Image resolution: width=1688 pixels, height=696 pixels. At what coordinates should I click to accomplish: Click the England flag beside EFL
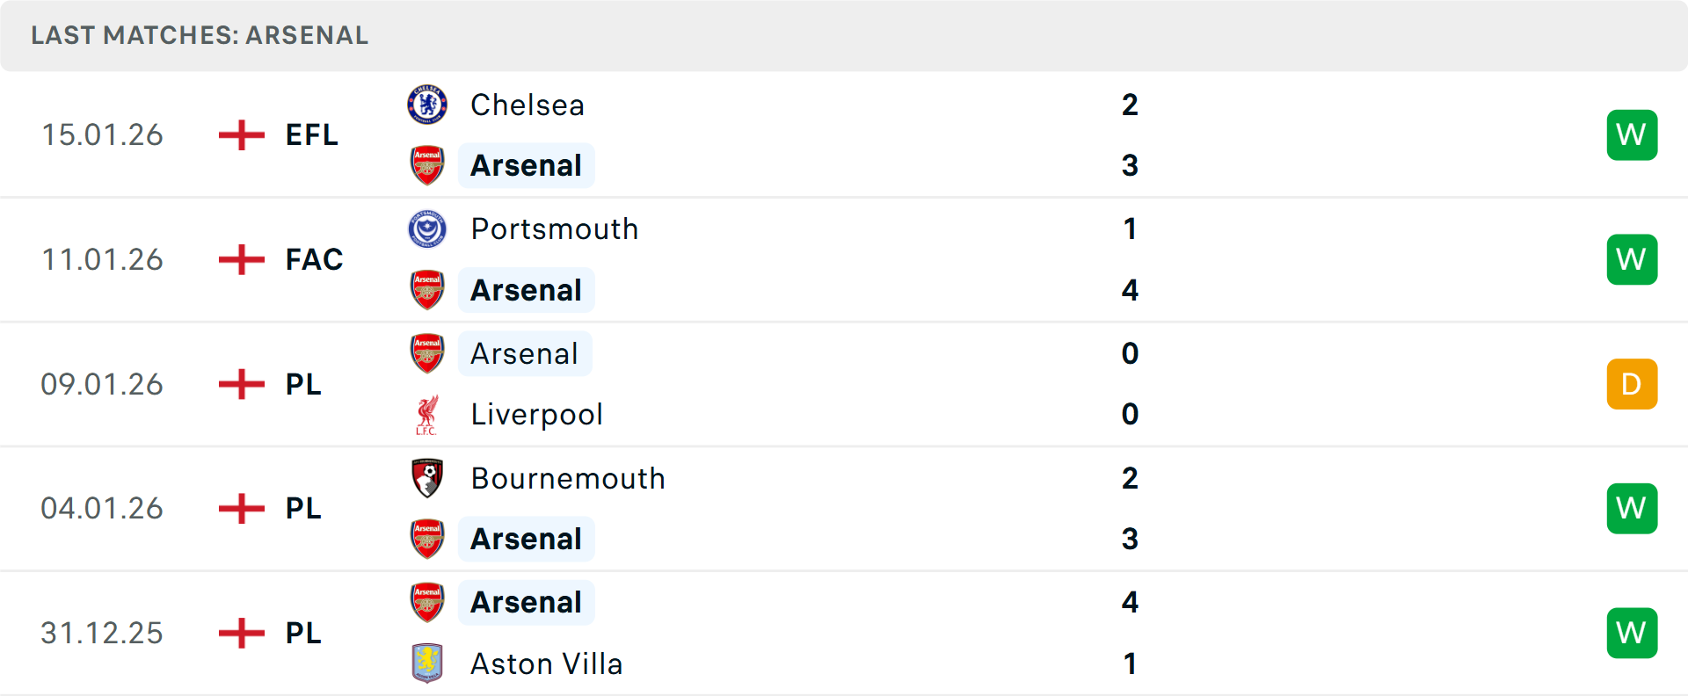[242, 135]
